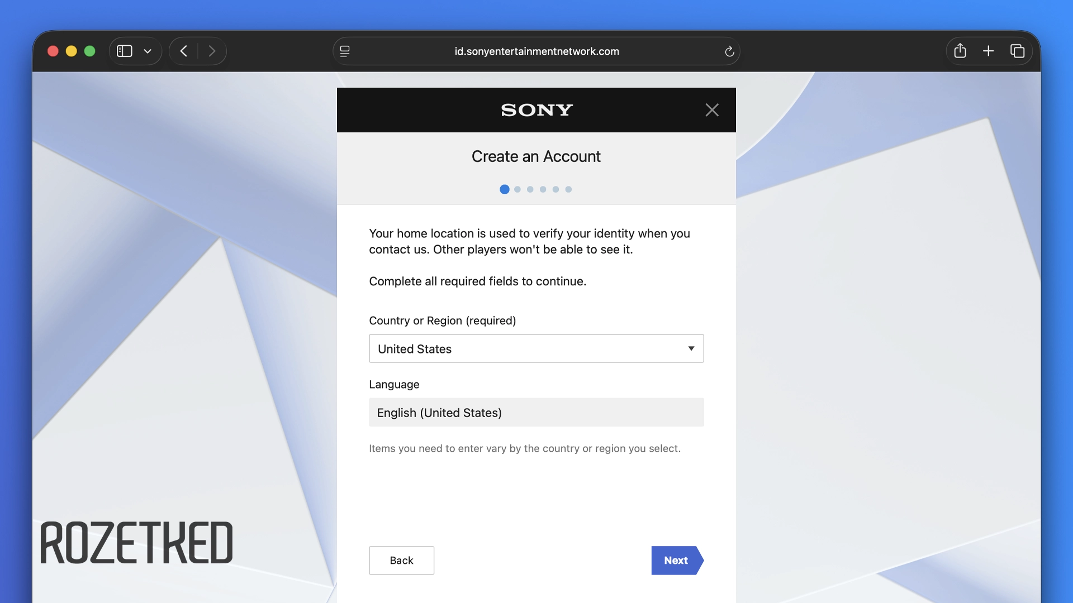
Task: Show tab overview icon
Action: pyautogui.click(x=1017, y=51)
